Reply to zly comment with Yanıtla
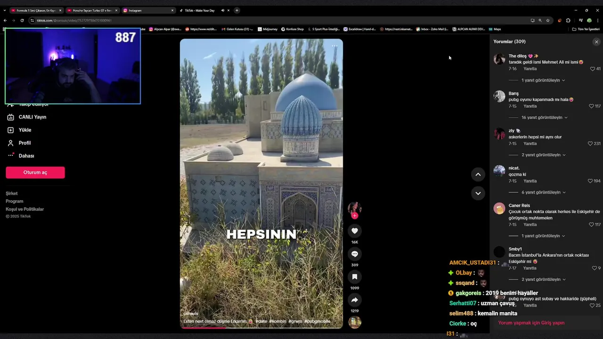 click(530, 144)
